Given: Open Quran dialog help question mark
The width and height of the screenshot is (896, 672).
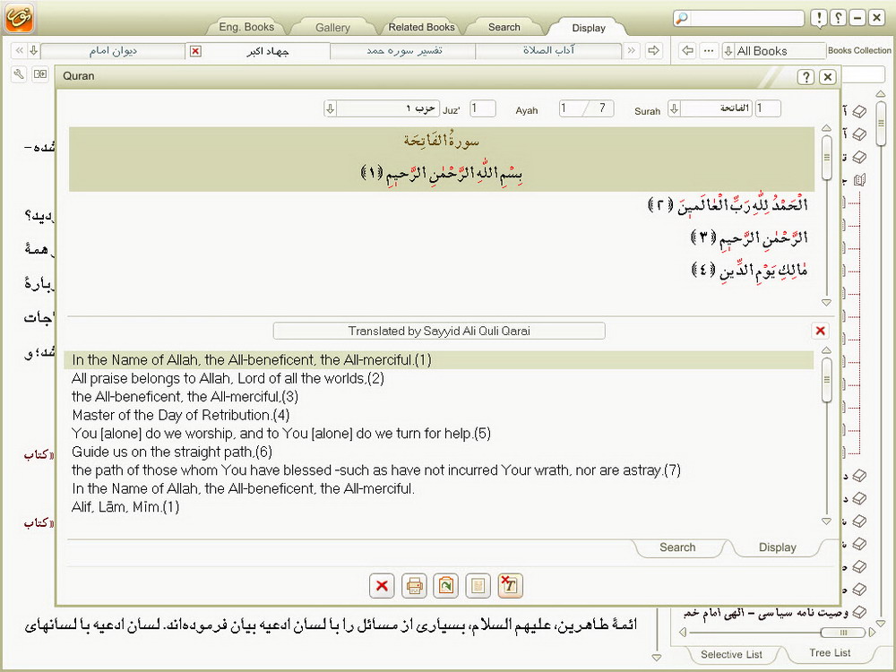Looking at the screenshot, I should (x=806, y=76).
